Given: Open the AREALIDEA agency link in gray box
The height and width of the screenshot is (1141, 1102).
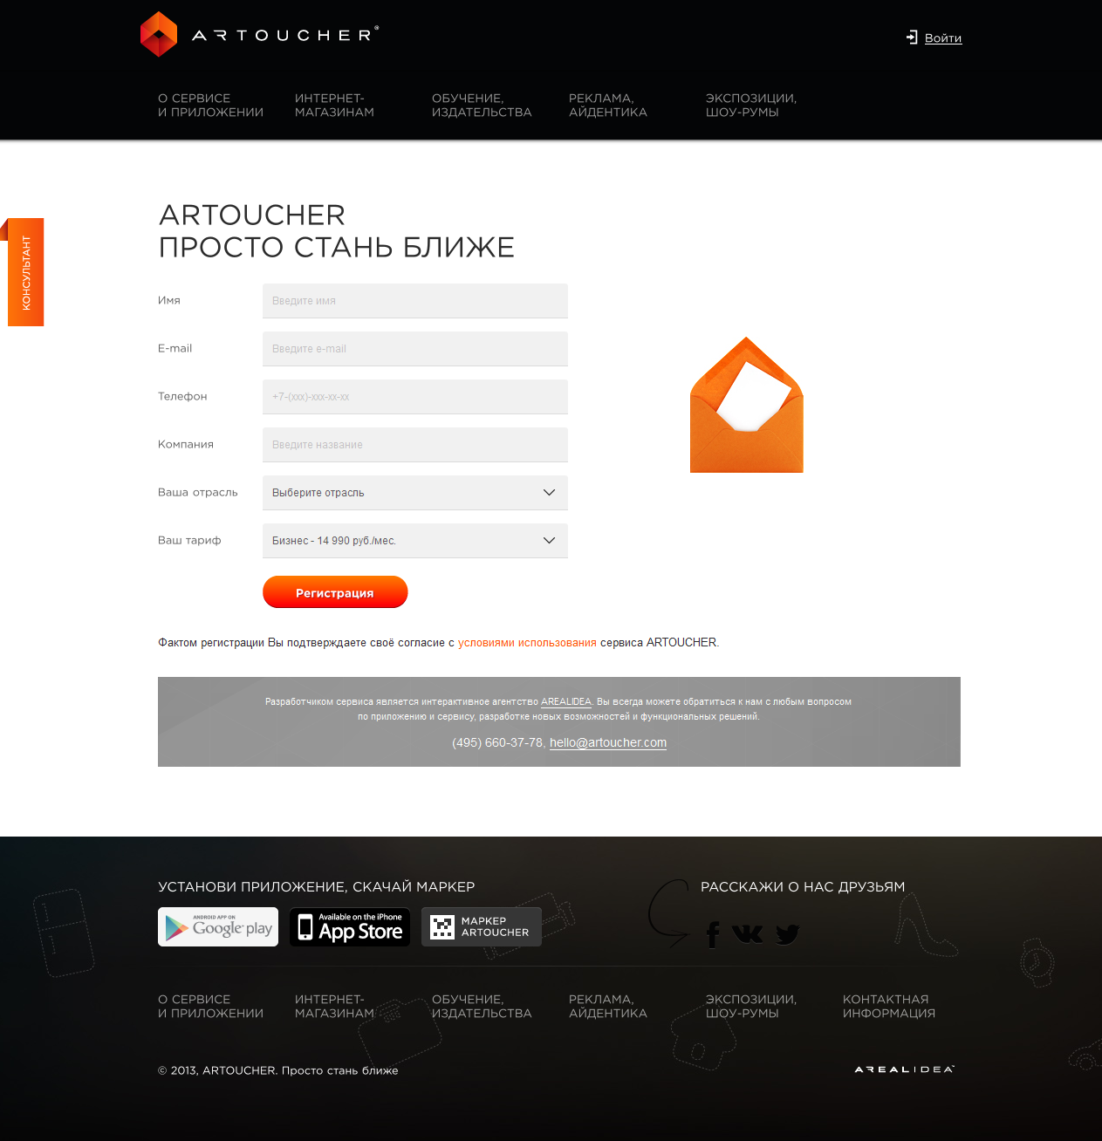Looking at the screenshot, I should [566, 701].
